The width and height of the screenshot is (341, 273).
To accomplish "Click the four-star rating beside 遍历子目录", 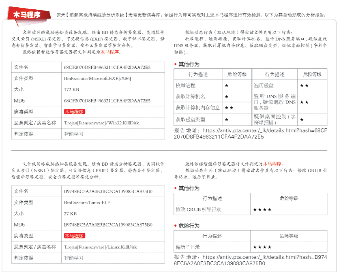I will 262,247.
